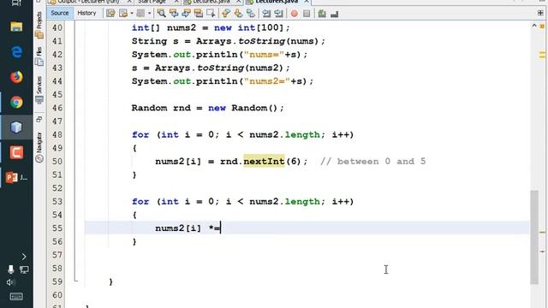Image resolution: width=548 pixels, height=308 pixels.
Task: Click 'Random rnd = new Random();' line
Action: point(208,108)
